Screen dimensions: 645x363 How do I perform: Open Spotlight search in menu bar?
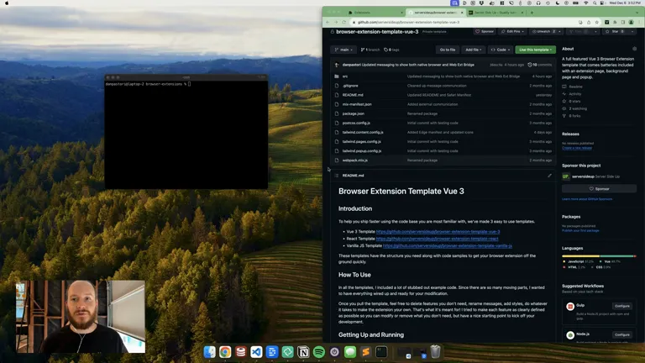(595, 3)
